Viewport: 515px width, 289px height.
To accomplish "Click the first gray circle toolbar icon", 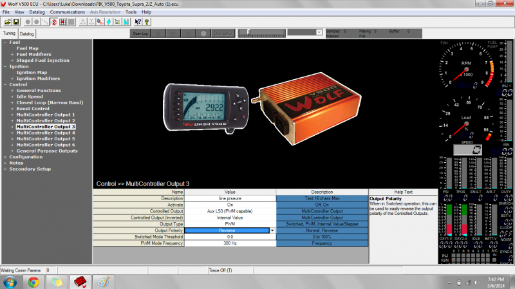I will tap(28, 22).
